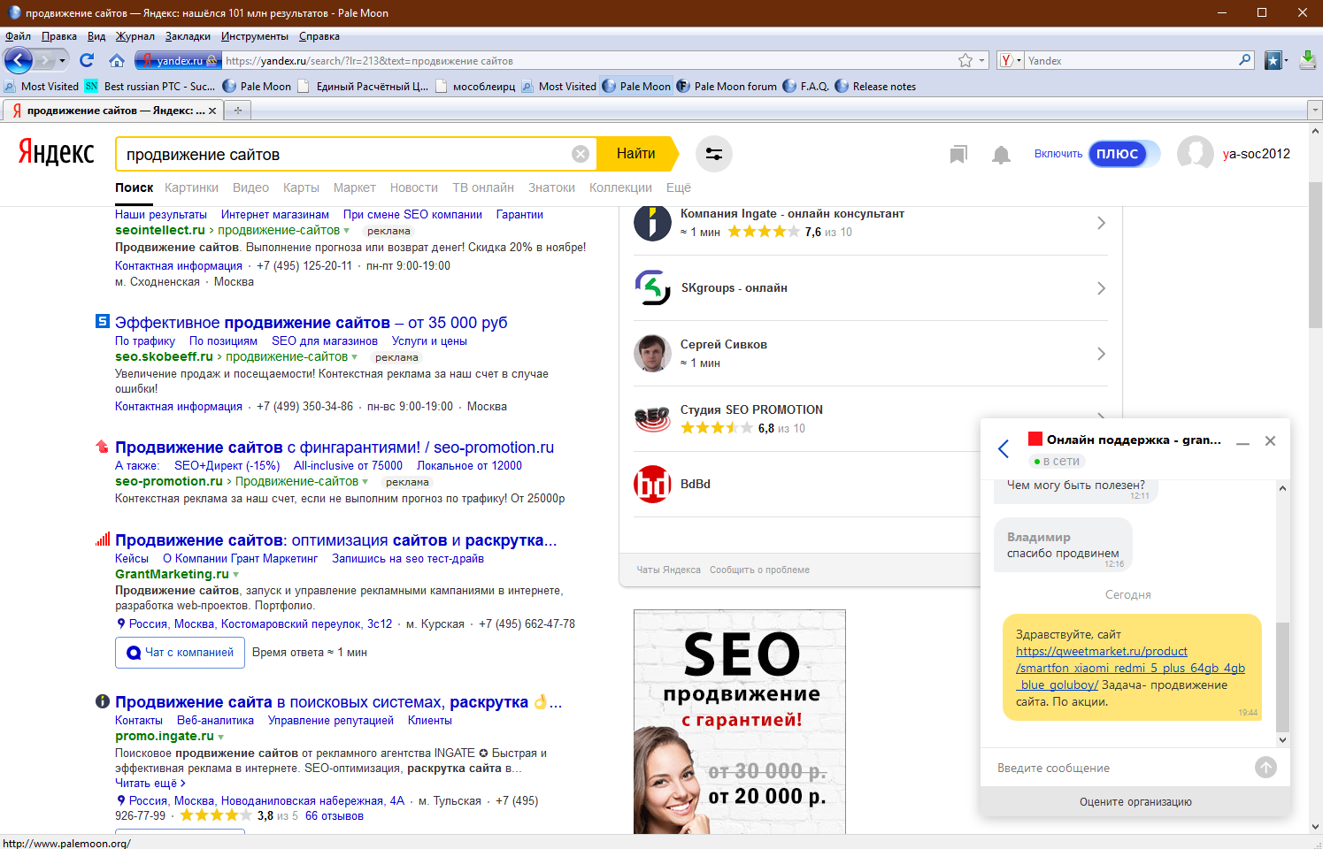Click the yellow Найти button

(636, 154)
